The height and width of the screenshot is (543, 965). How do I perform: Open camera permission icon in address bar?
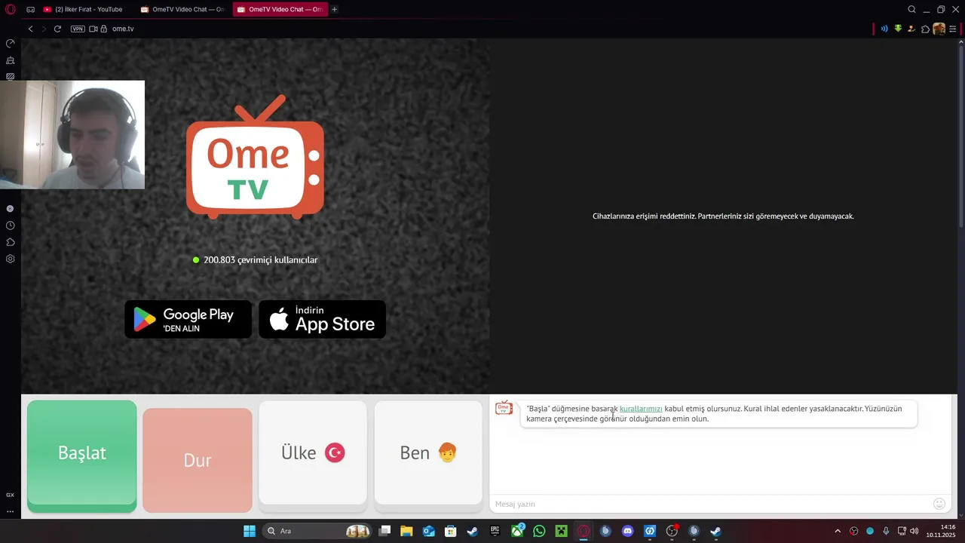click(x=93, y=29)
